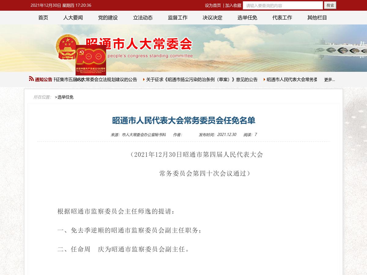Select 监督工作 in the navigation bar
This screenshot has width=367, height=275.
pos(178,18)
